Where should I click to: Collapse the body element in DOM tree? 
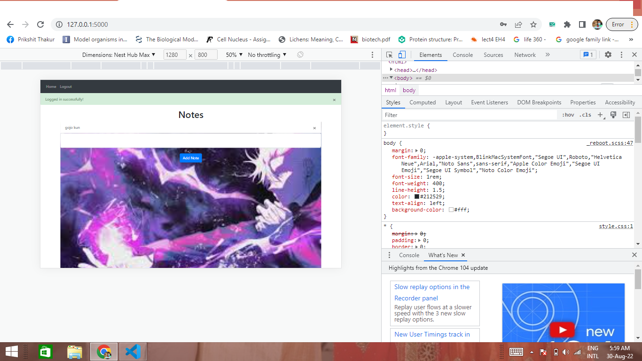[x=391, y=78]
